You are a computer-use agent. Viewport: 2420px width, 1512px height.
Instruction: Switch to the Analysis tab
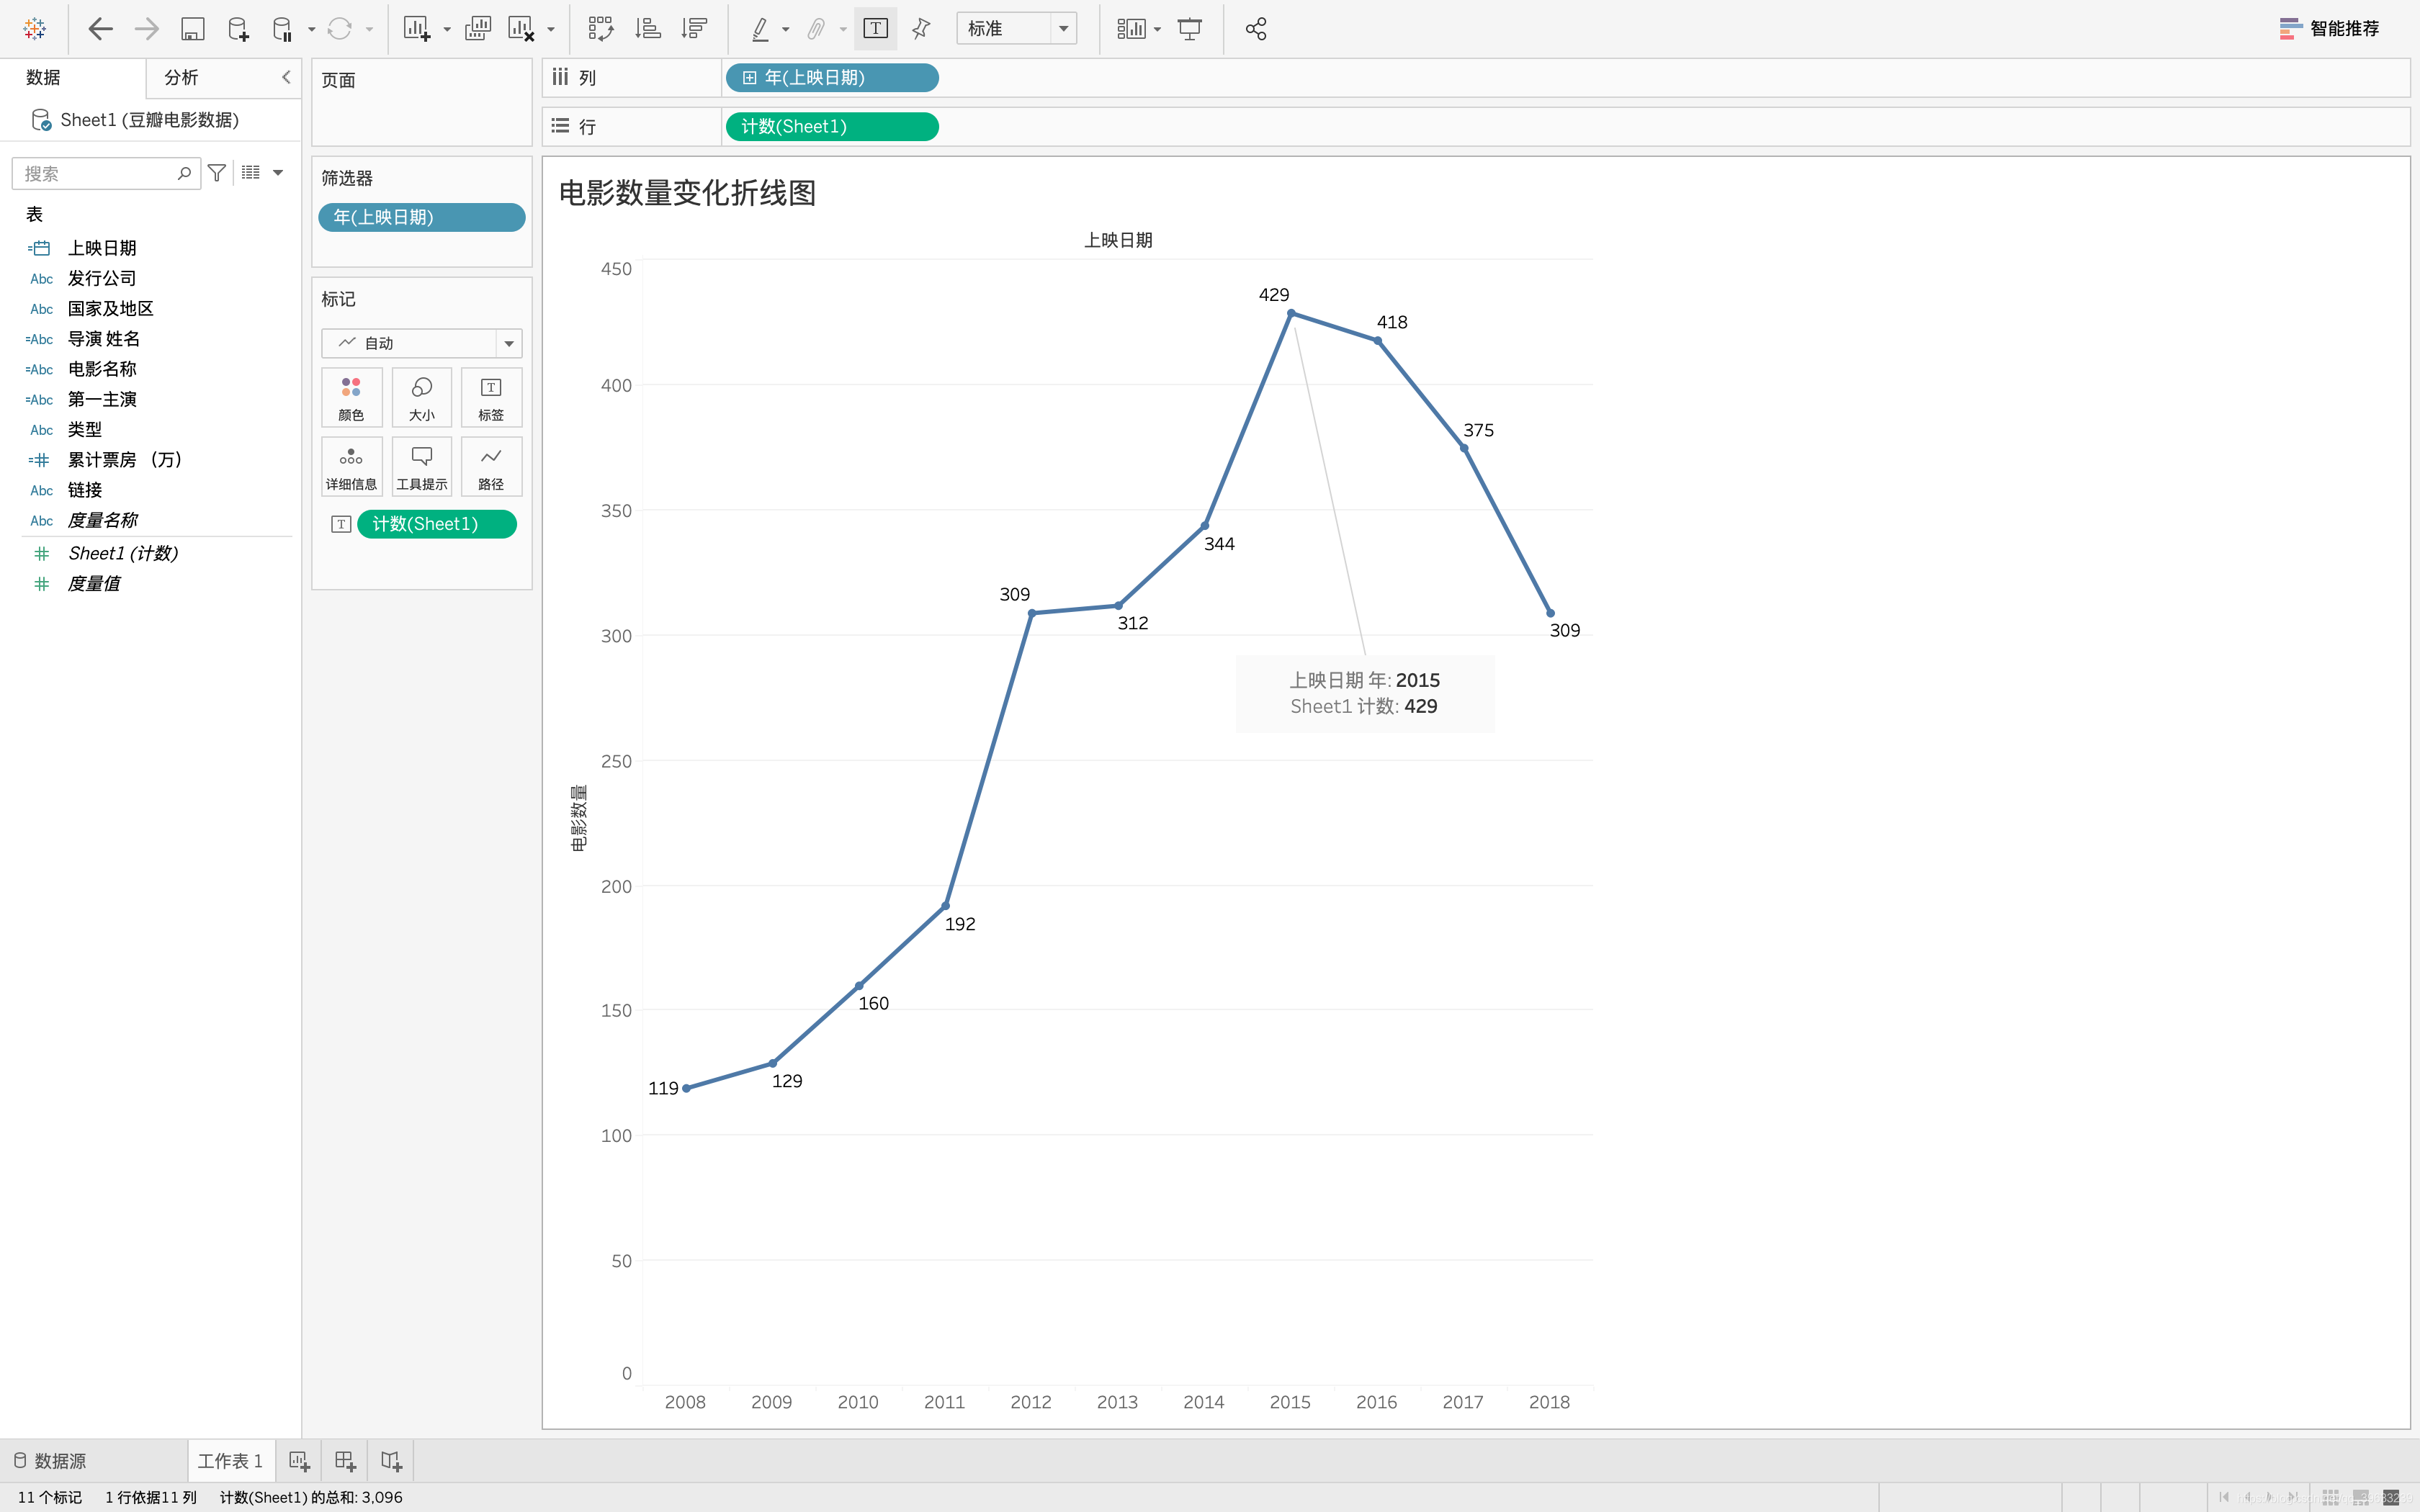tap(181, 77)
